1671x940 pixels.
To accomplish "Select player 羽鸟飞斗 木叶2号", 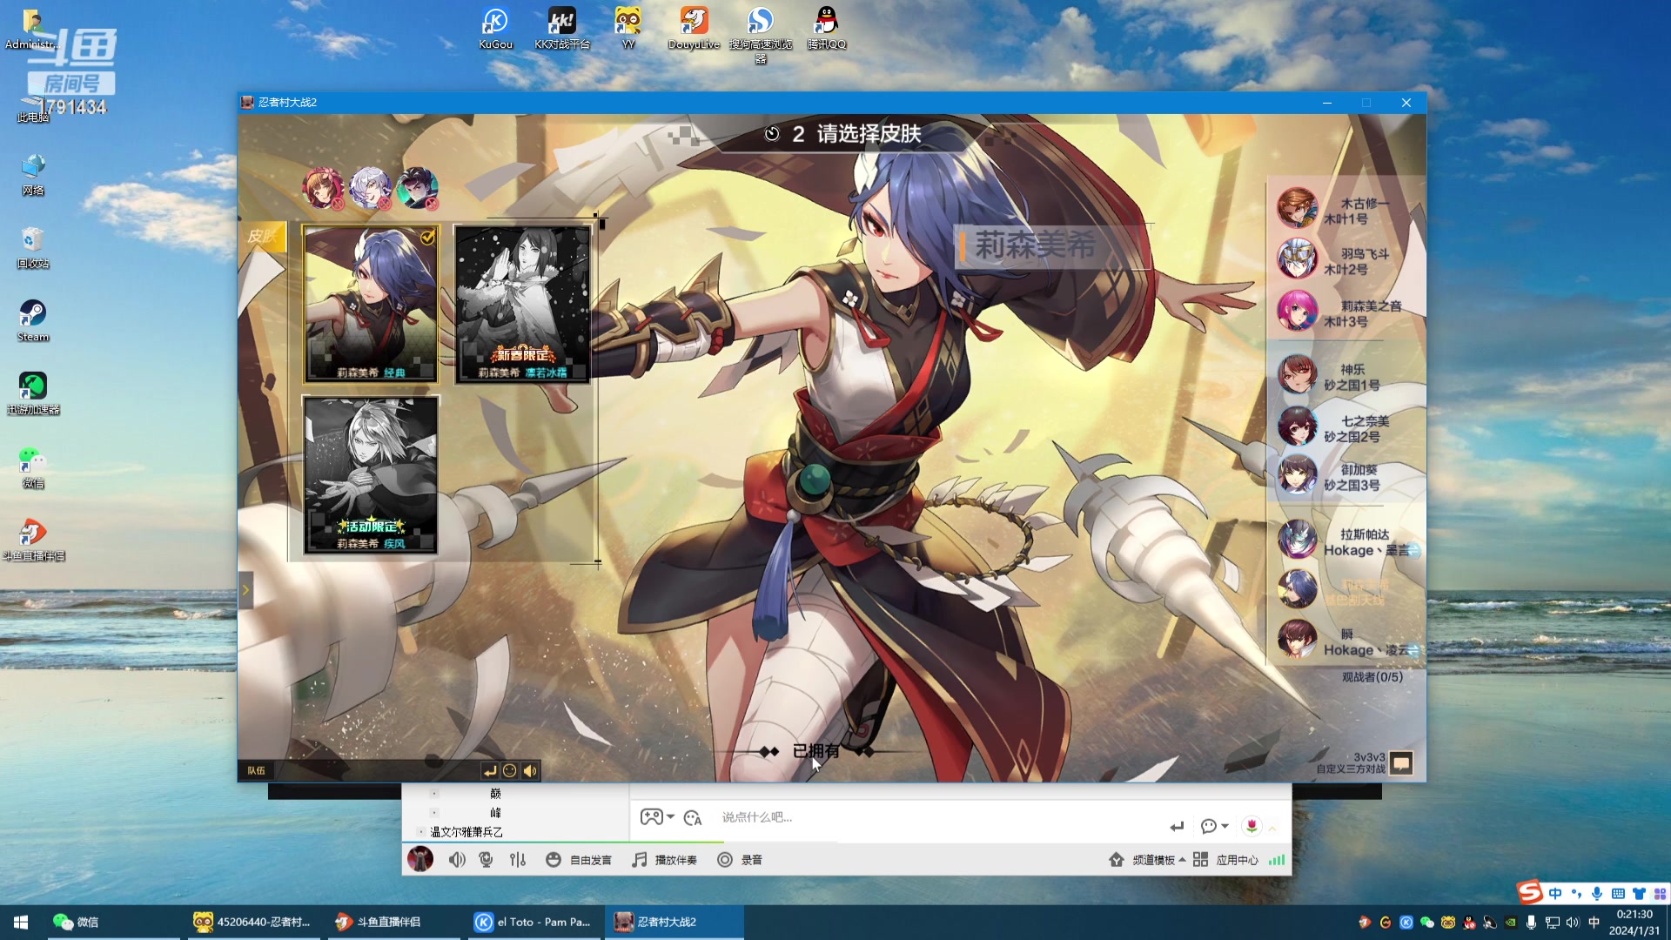I will click(1346, 261).
